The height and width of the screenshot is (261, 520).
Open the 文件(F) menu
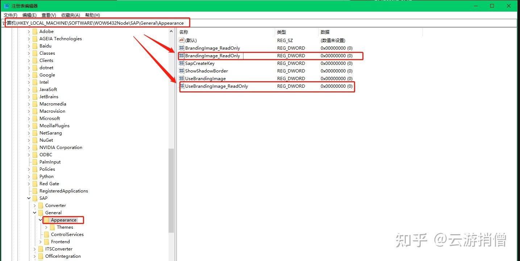click(x=11, y=15)
